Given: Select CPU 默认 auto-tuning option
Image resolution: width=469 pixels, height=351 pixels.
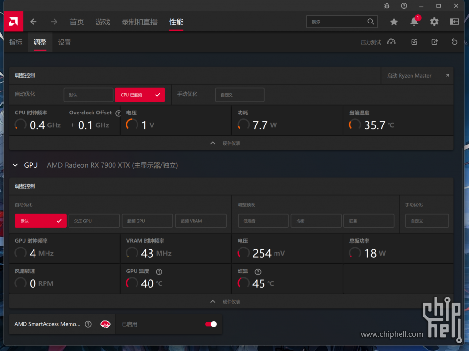Looking at the screenshot, I should [88, 95].
